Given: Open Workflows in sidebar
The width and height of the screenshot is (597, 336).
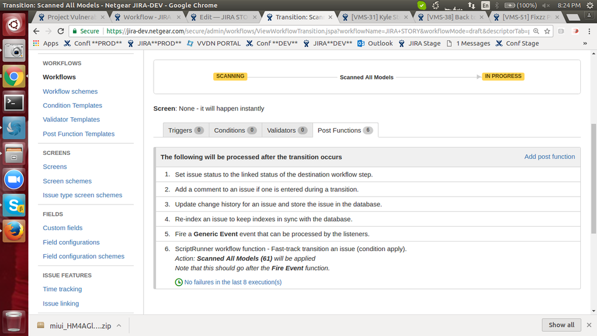Looking at the screenshot, I should tap(59, 77).
